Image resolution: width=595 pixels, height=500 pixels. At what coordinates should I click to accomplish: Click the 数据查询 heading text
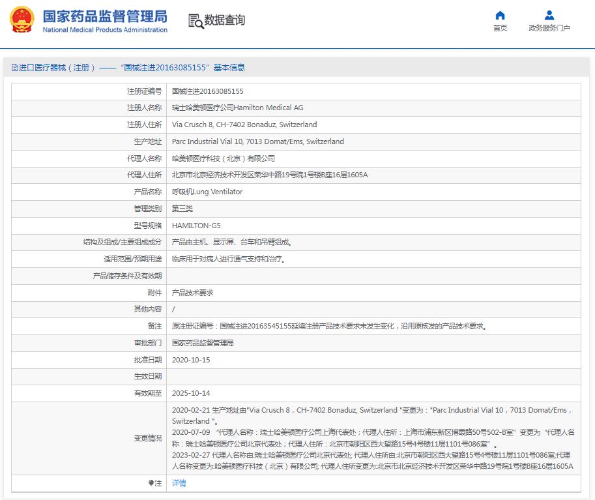tap(225, 21)
